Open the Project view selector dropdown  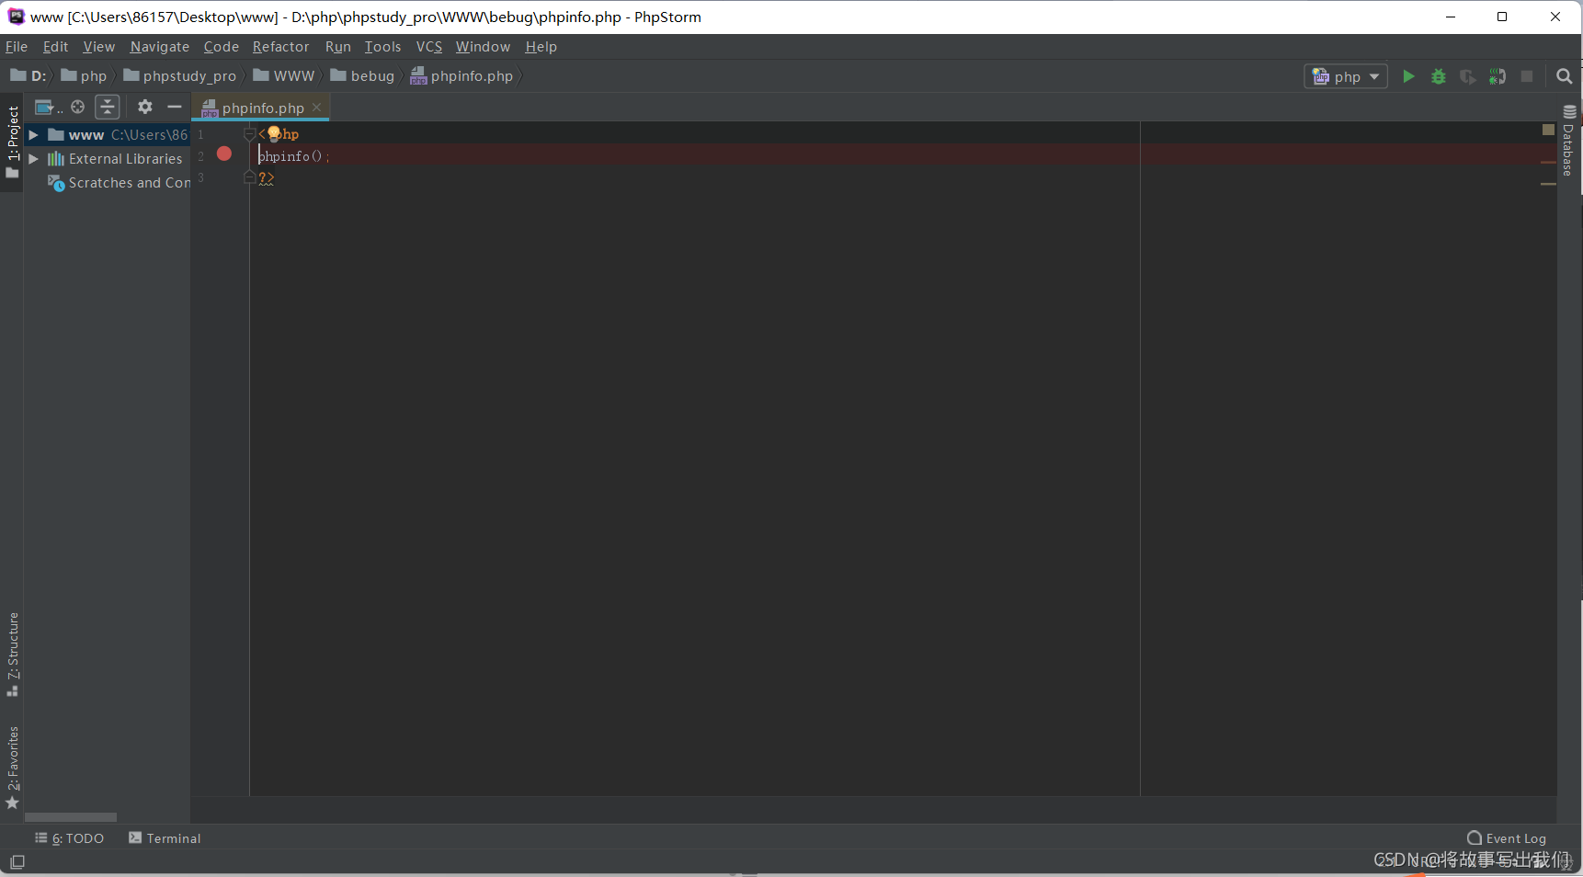[x=48, y=108]
